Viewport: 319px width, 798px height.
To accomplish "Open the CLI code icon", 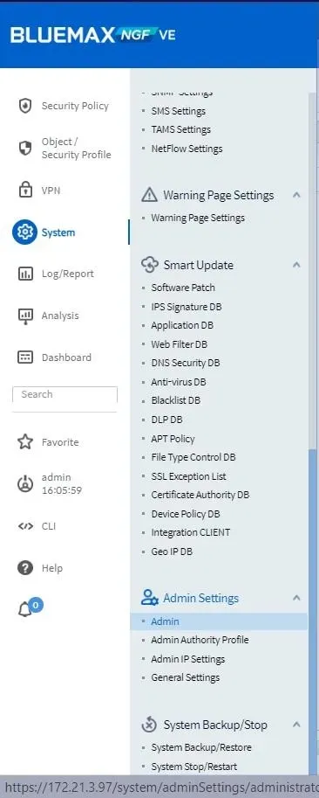I will 25,526.
